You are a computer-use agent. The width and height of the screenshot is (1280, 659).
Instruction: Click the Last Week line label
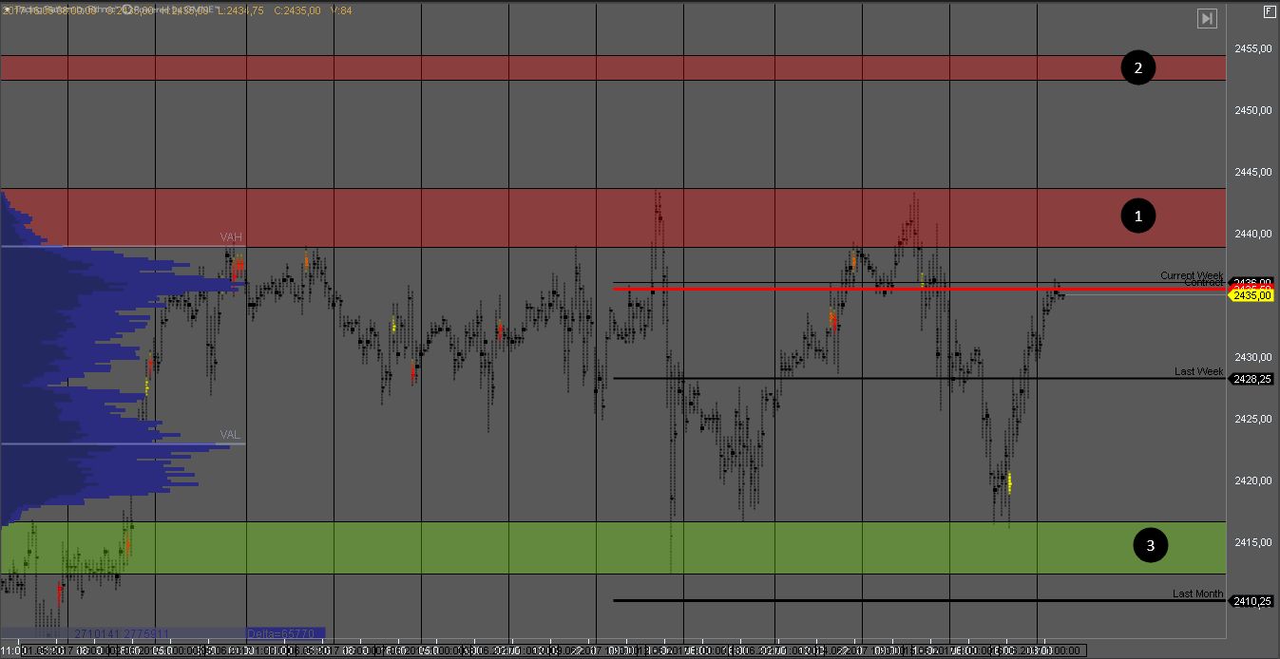click(x=1198, y=371)
